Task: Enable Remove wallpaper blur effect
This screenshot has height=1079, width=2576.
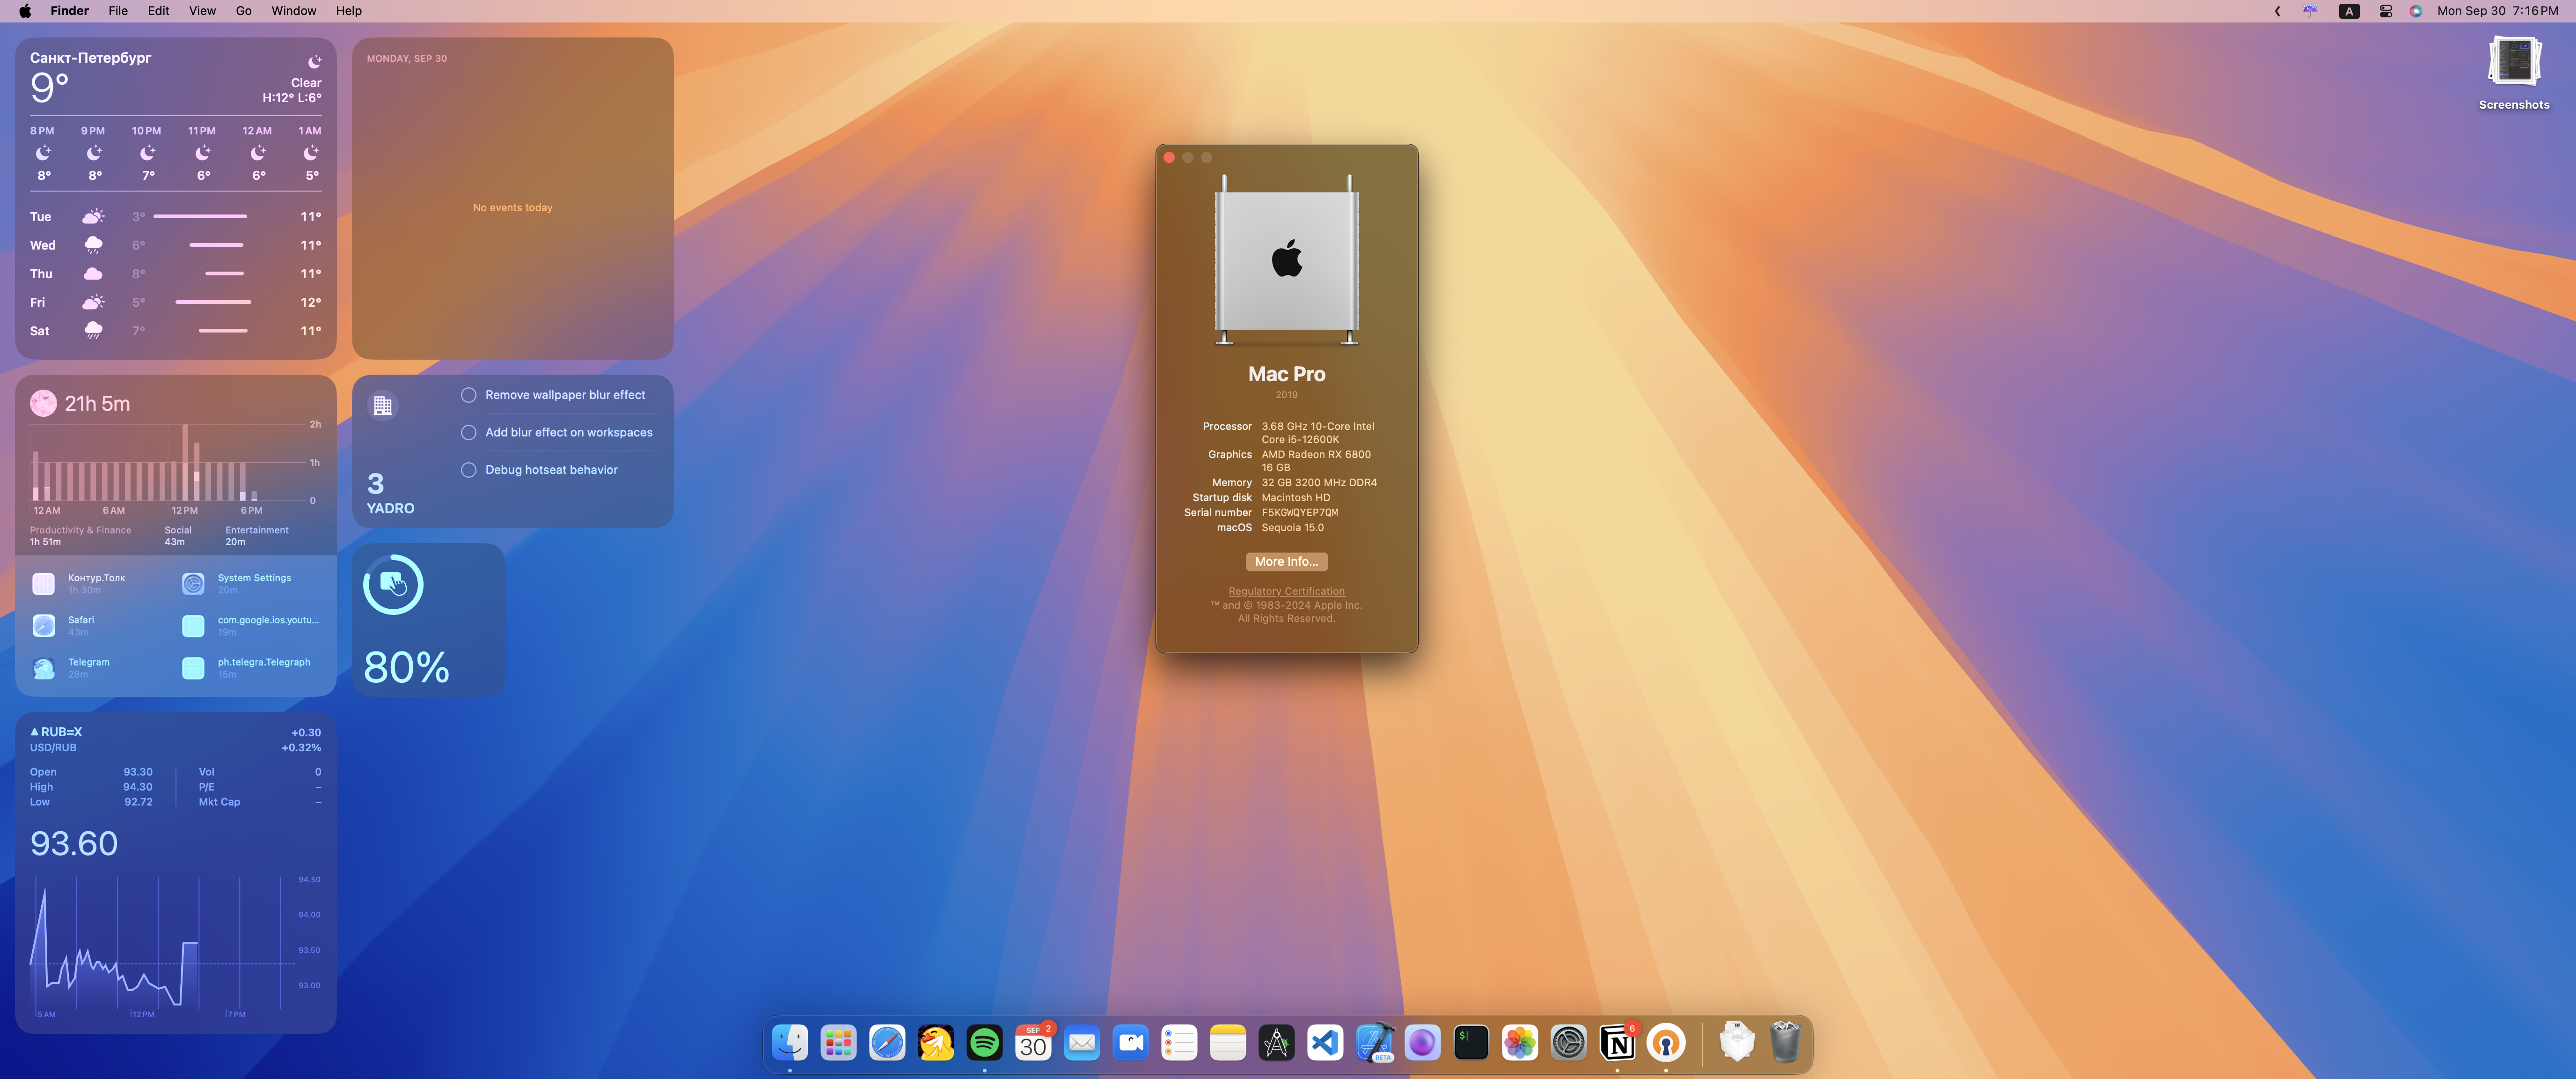Action: [468, 394]
